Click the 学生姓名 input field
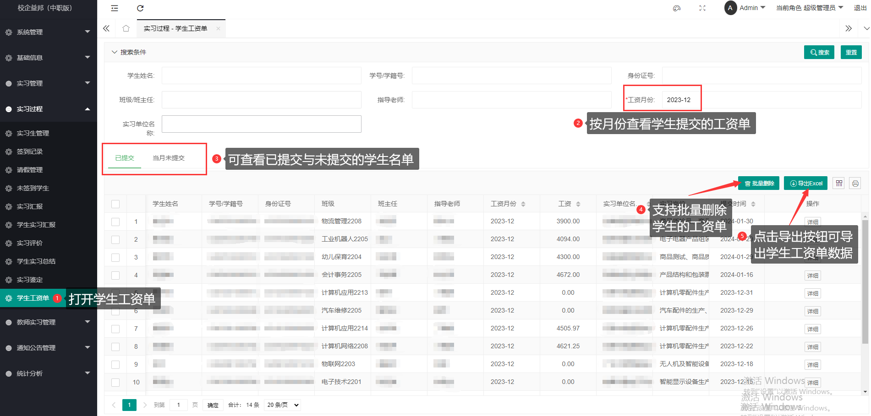Screen dimensions: 871x416 tap(261, 76)
